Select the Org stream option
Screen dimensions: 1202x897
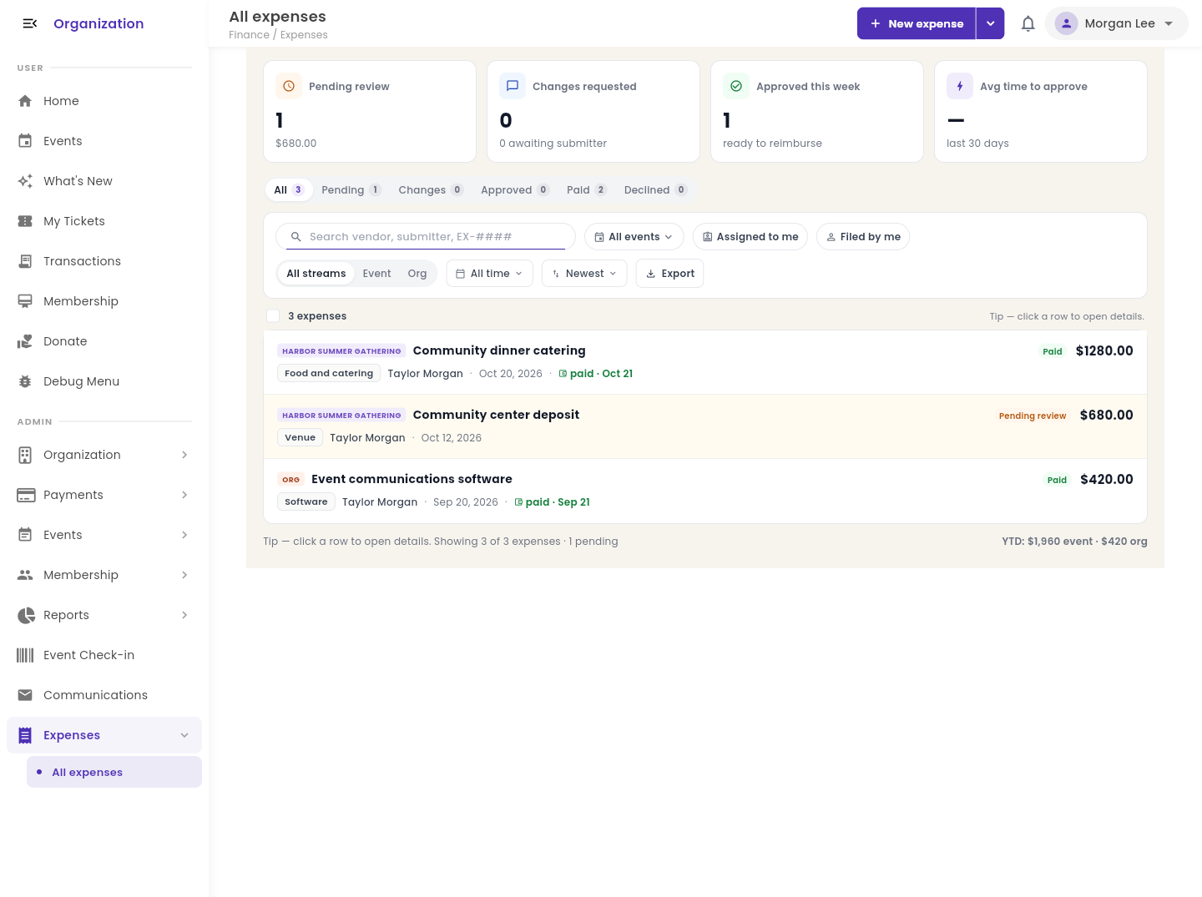coord(417,274)
